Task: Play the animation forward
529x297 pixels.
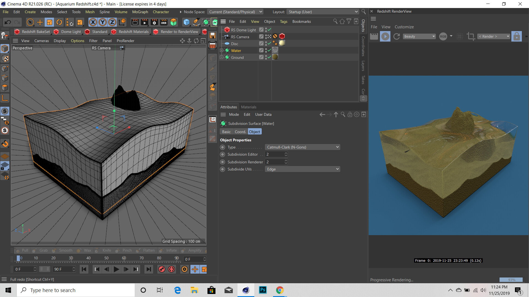Action: pos(117,269)
